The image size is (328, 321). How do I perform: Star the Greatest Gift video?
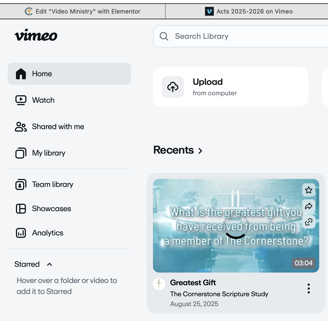pyautogui.click(x=309, y=190)
